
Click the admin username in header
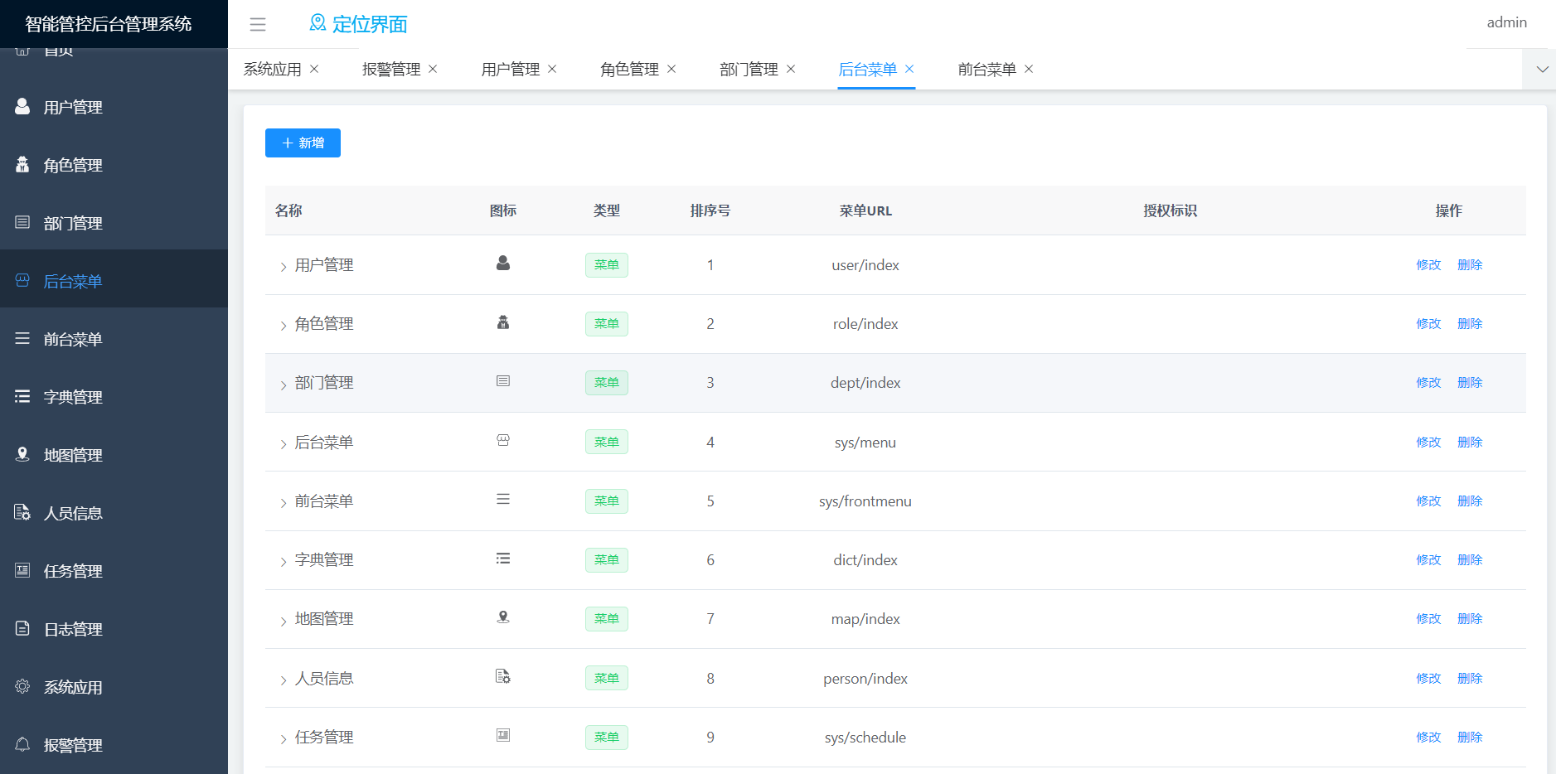1506,22
